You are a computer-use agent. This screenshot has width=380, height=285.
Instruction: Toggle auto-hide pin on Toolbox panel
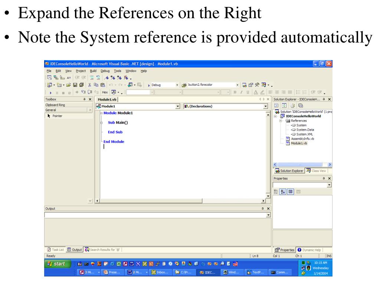pos(84,99)
